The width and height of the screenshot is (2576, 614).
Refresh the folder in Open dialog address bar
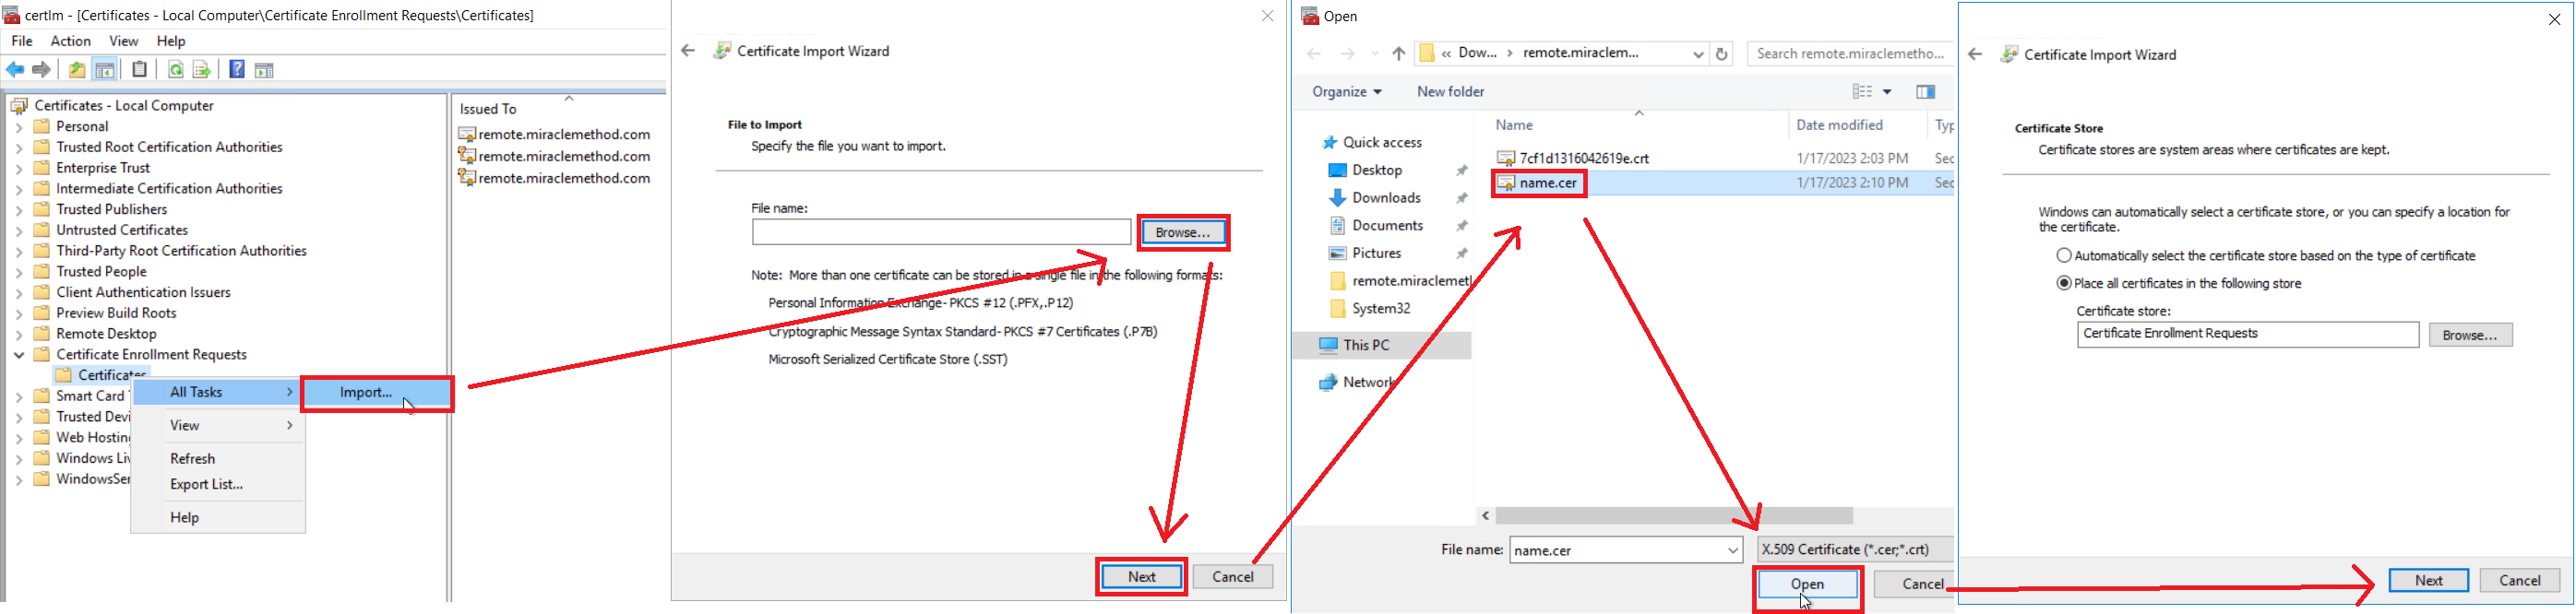pos(1722,54)
